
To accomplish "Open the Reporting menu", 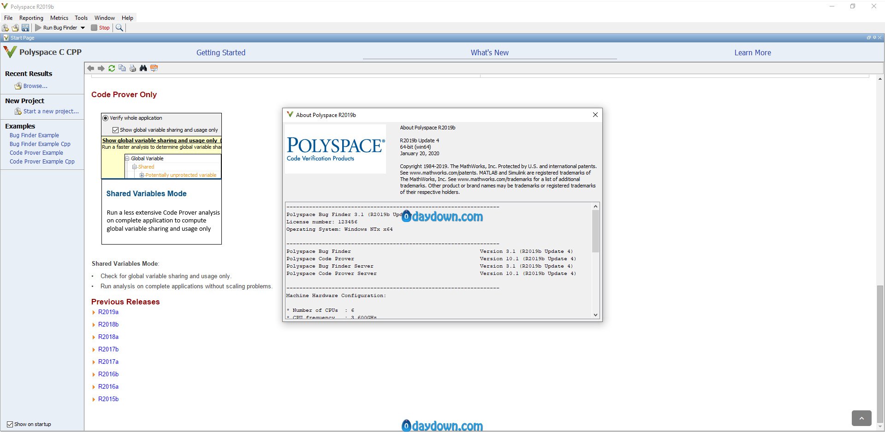I will click(x=31, y=18).
